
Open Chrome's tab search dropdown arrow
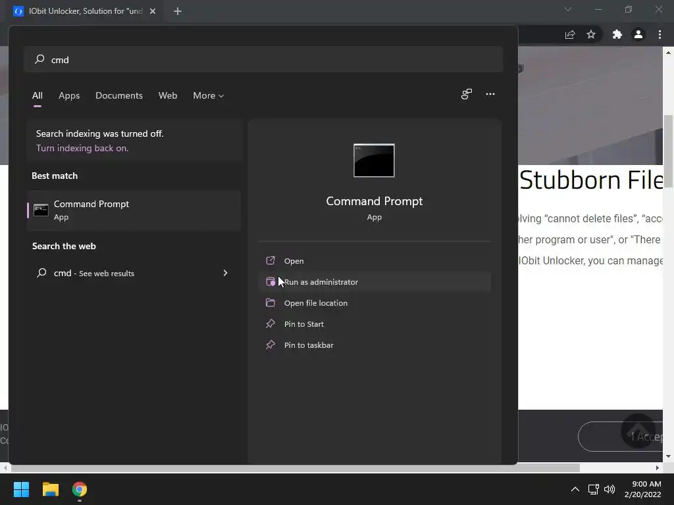click(568, 9)
